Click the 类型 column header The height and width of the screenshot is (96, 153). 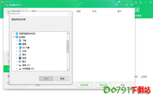pos(79,11)
